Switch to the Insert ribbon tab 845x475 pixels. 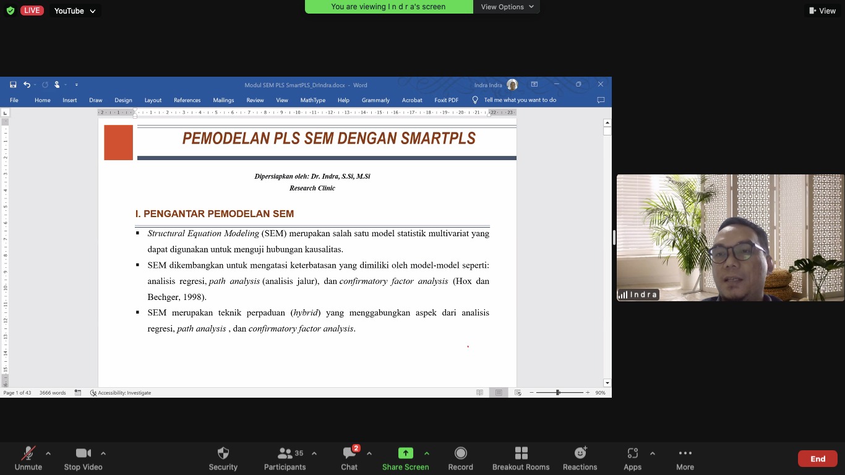(x=70, y=100)
